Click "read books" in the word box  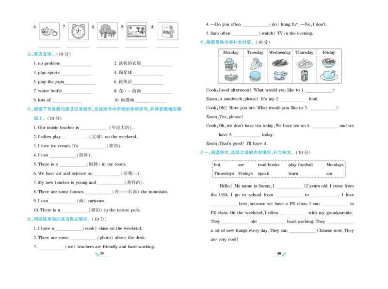pyautogui.click(x=269, y=165)
